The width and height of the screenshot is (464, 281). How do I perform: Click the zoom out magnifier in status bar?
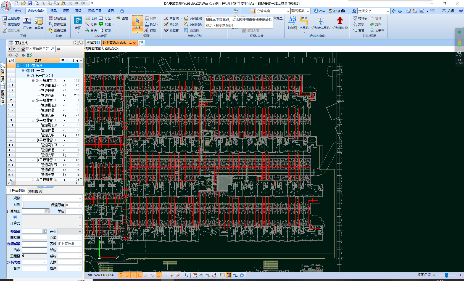point(207,275)
